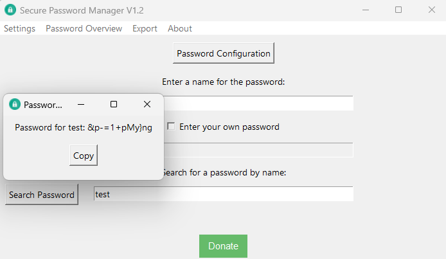Image resolution: width=446 pixels, height=259 pixels.
Task: Open the Export menu
Action: (x=145, y=28)
